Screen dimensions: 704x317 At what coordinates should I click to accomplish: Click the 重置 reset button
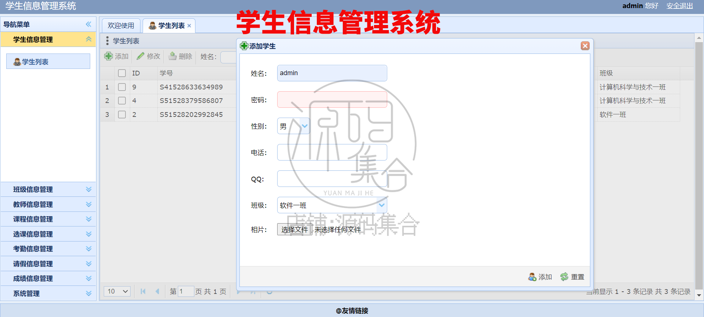572,277
